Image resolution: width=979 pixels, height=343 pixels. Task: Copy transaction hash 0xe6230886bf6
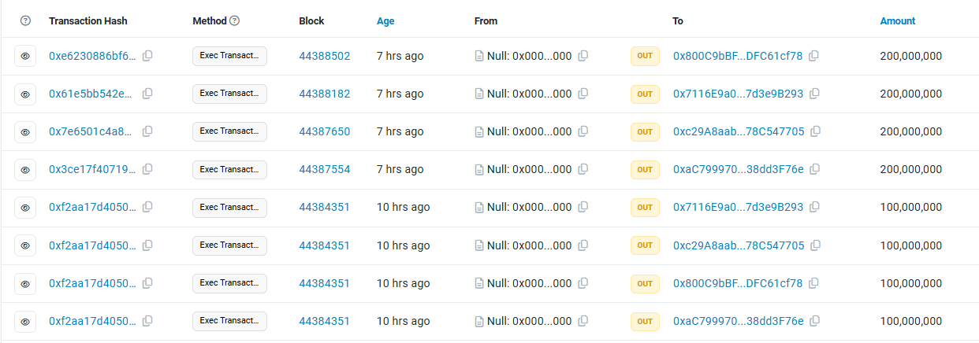point(147,56)
